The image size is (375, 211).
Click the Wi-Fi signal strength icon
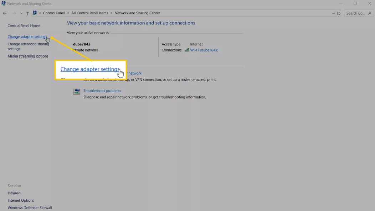[187, 50]
